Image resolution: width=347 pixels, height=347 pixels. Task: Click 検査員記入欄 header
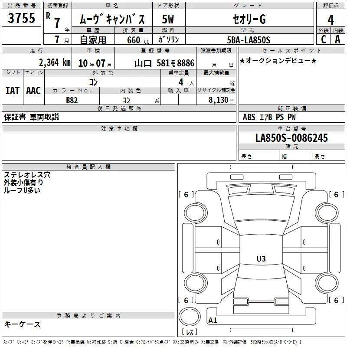point(88,167)
